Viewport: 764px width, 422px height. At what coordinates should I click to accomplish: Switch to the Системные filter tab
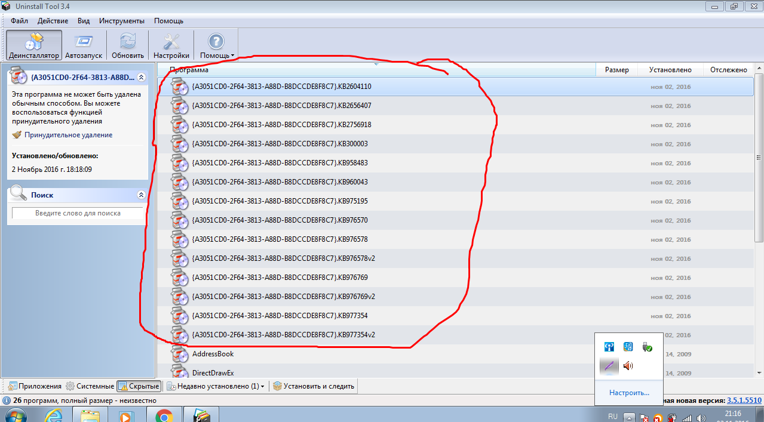(90, 386)
